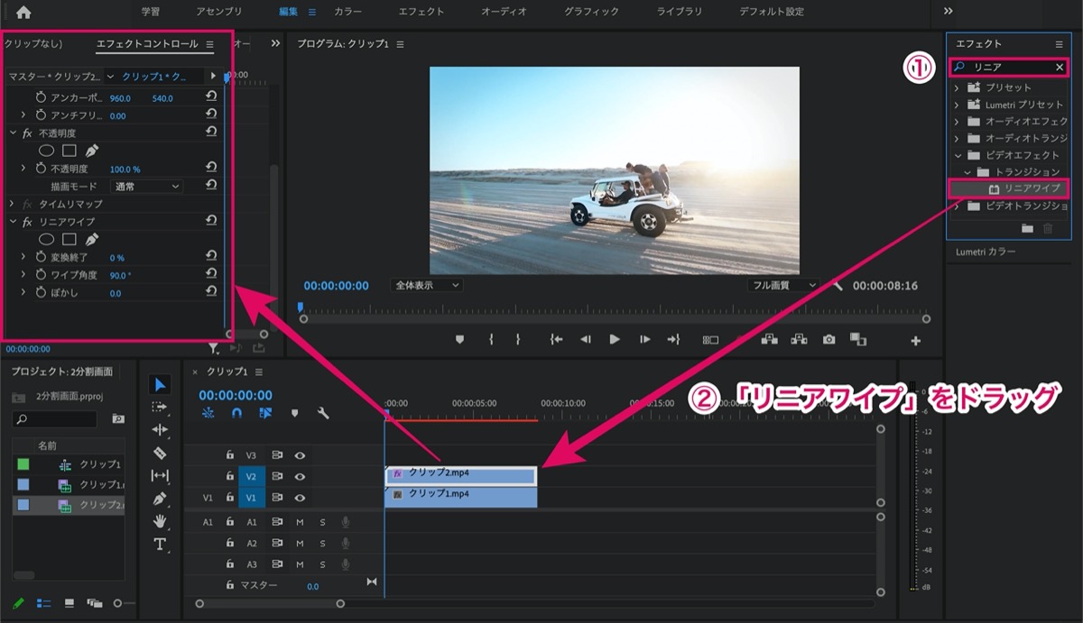Go to the グラフィック workspace
The width and height of the screenshot is (1083, 623).
click(591, 12)
